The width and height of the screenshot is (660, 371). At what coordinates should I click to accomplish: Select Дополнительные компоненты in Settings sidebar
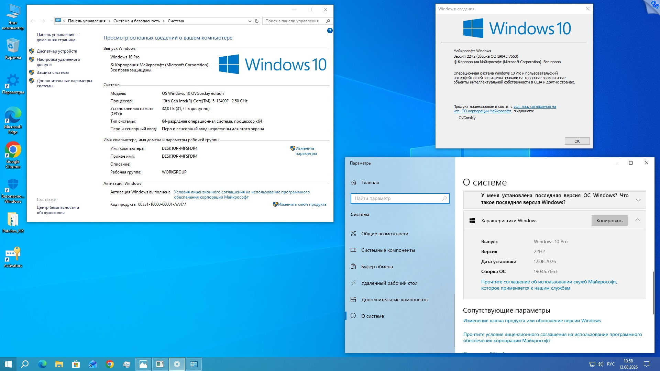tap(395, 300)
